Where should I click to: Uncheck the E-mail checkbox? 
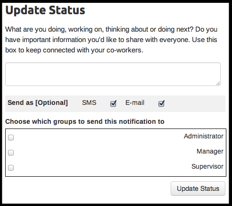[x=161, y=103]
